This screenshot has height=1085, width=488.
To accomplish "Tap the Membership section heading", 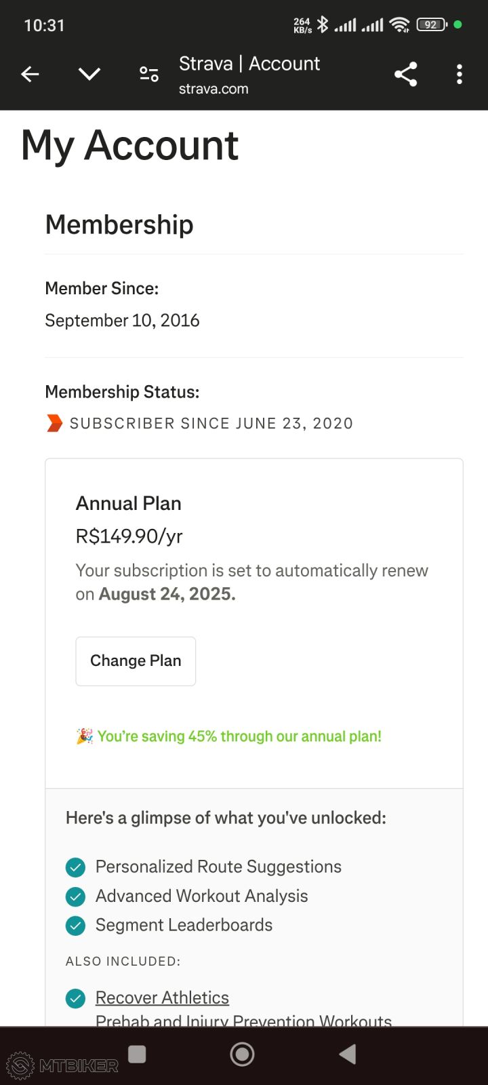I will (x=119, y=224).
